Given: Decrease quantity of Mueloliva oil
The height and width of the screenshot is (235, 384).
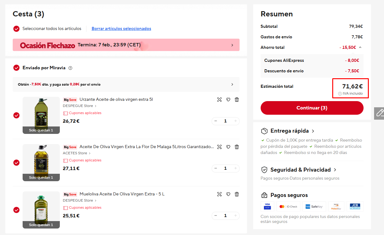Looking at the screenshot, I should (216, 216).
